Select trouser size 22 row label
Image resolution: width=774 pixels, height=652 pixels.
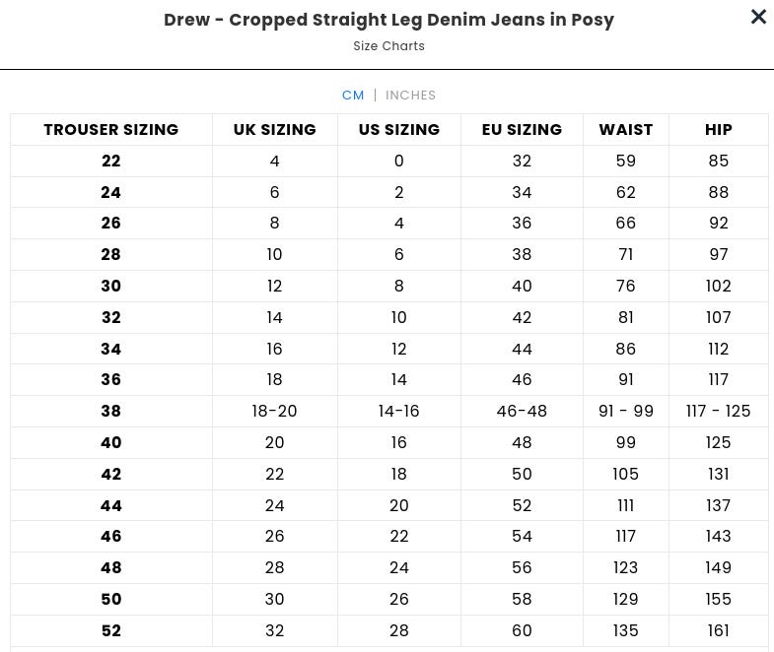click(x=111, y=162)
